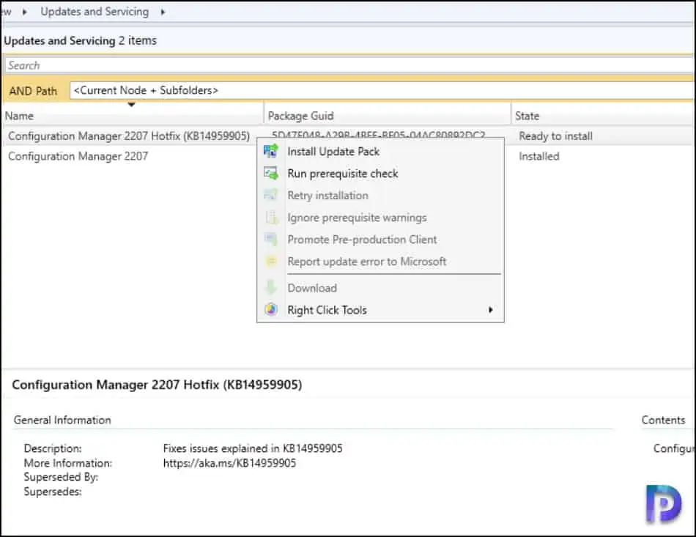Image resolution: width=696 pixels, height=537 pixels.
Task: Click the sort arrow above Name column
Action: [131, 105]
